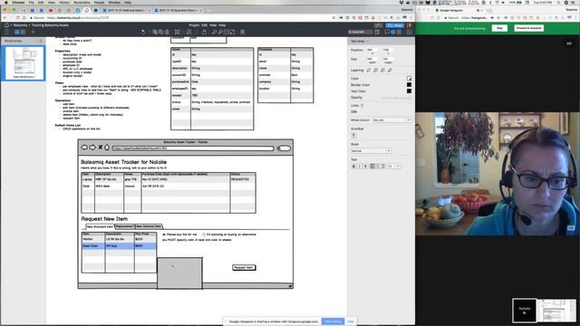The height and width of the screenshot is (326, 580).
Task: Toggle the scrollbar option button in inspector
Action: 353,135
